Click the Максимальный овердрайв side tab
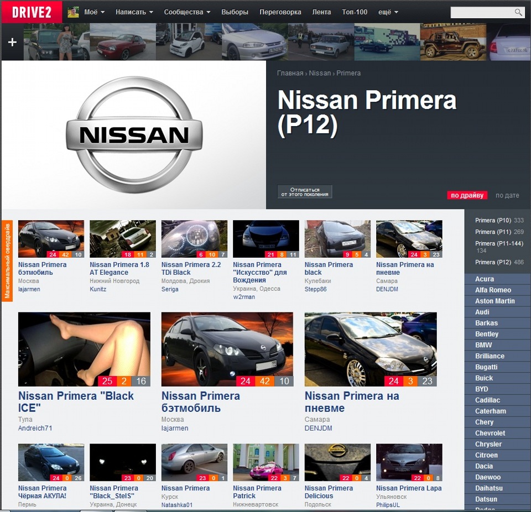531x512 pixels. tap(7, 260)
